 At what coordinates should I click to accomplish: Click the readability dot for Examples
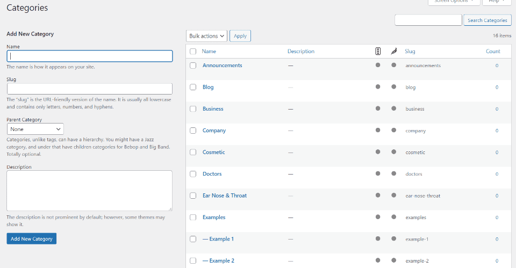393,217
